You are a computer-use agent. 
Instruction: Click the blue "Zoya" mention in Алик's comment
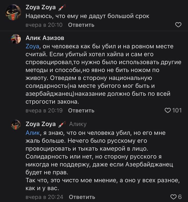tap(32, 46)
